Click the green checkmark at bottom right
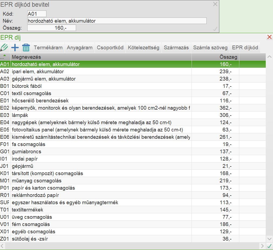The height and width of the screenshot is (250, 273). click(269, 246)
